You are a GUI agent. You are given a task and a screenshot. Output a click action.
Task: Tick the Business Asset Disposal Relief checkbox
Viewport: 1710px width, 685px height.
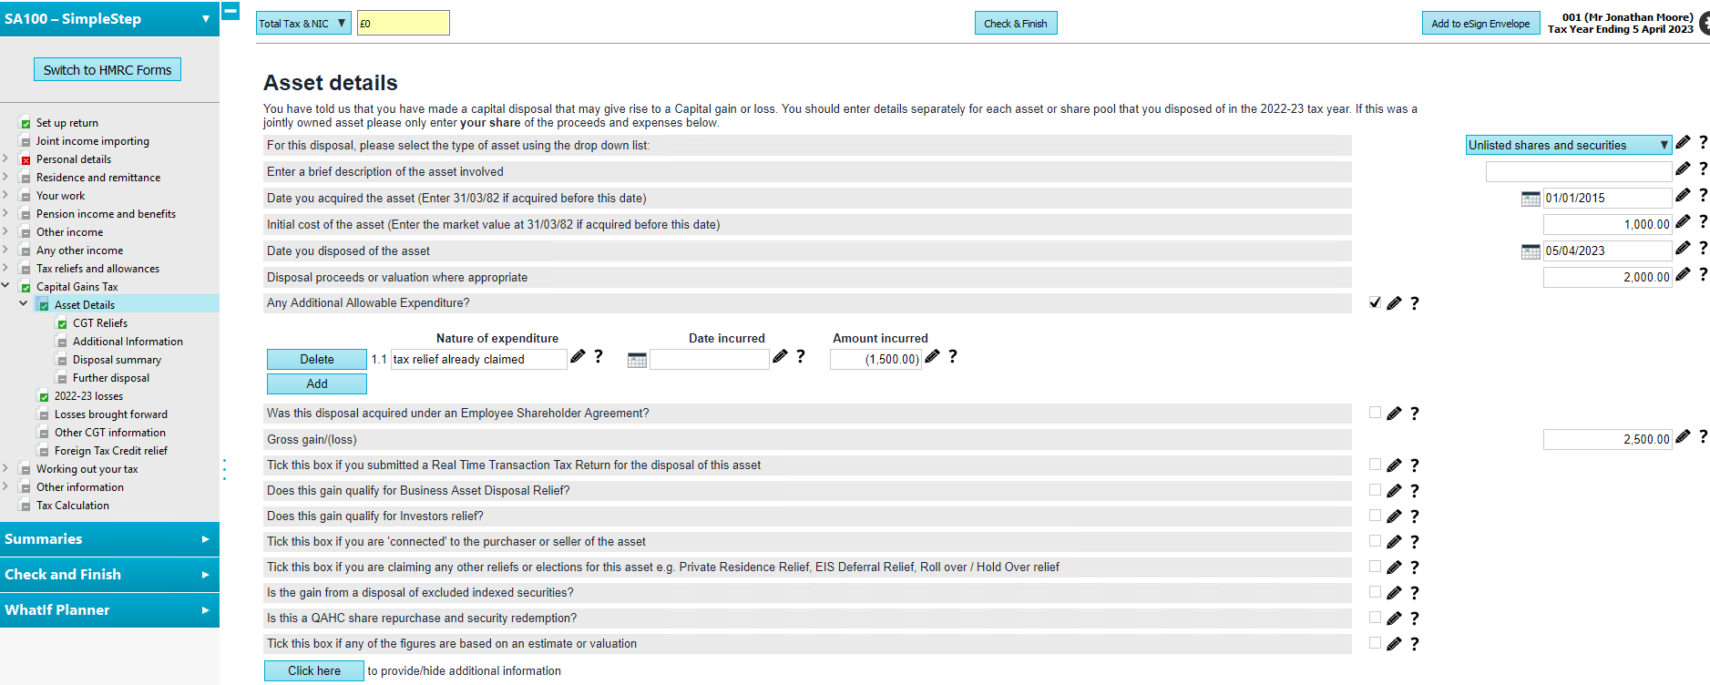tap(1375, 490)
